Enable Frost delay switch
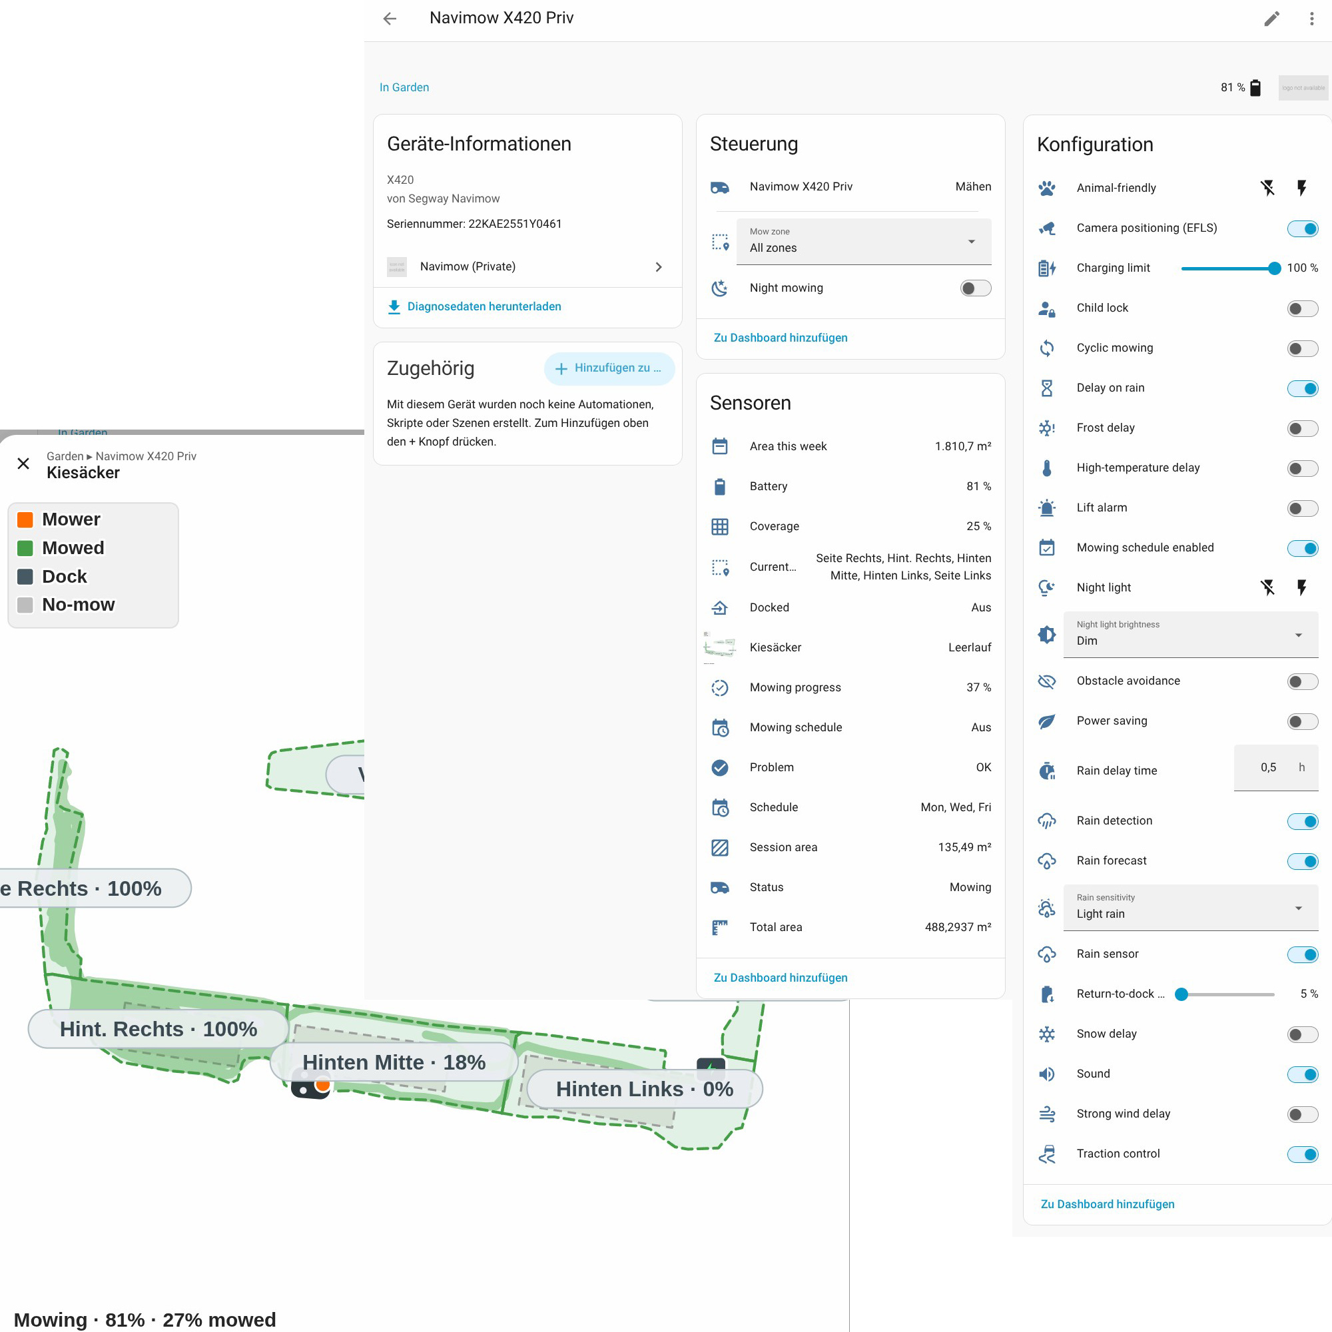This screenshot has height=1332, width=1332. 1302,428
